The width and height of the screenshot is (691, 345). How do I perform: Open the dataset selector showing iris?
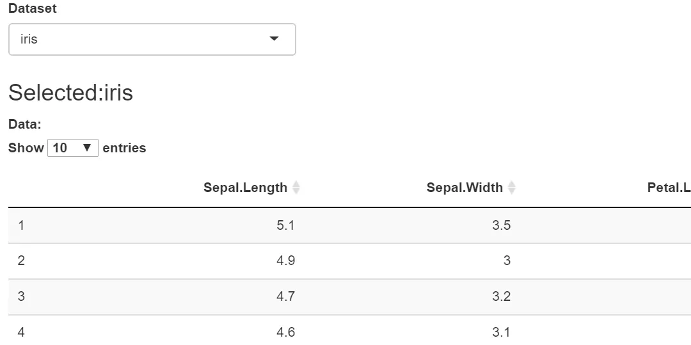pos(152,40)
